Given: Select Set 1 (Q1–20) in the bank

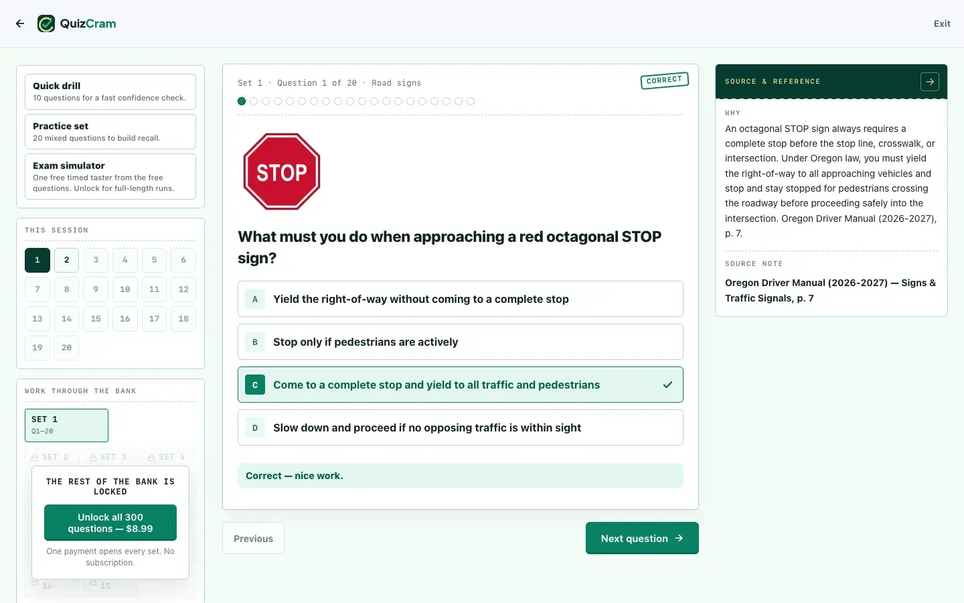Looking at the screenshot, I should coord(66,425).
